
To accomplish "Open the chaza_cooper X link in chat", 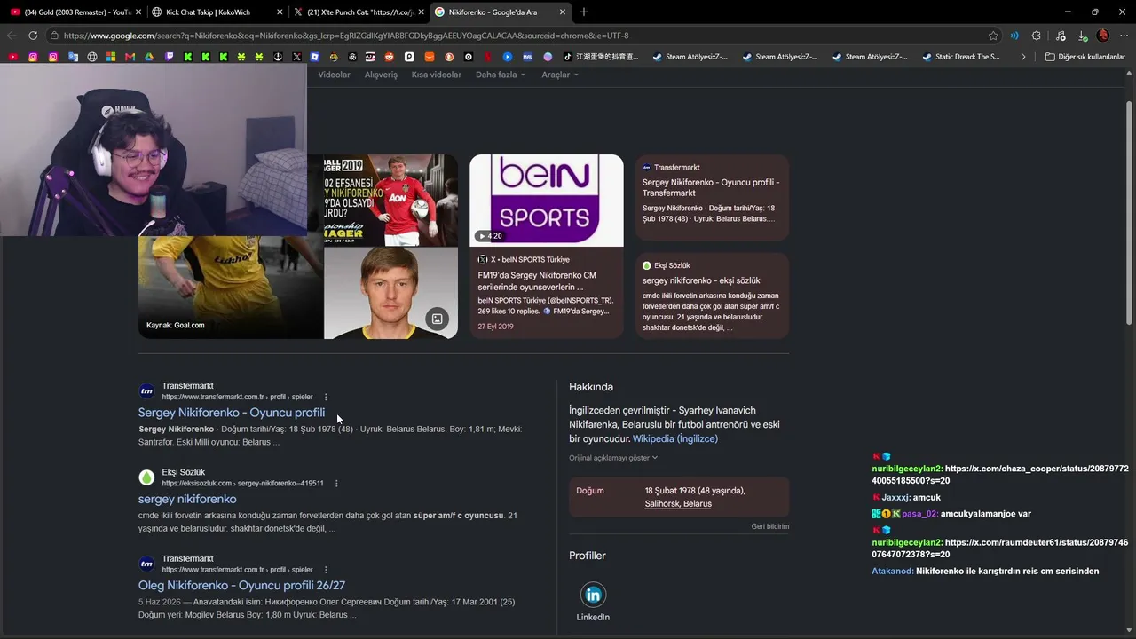I will coord(1000,474).
